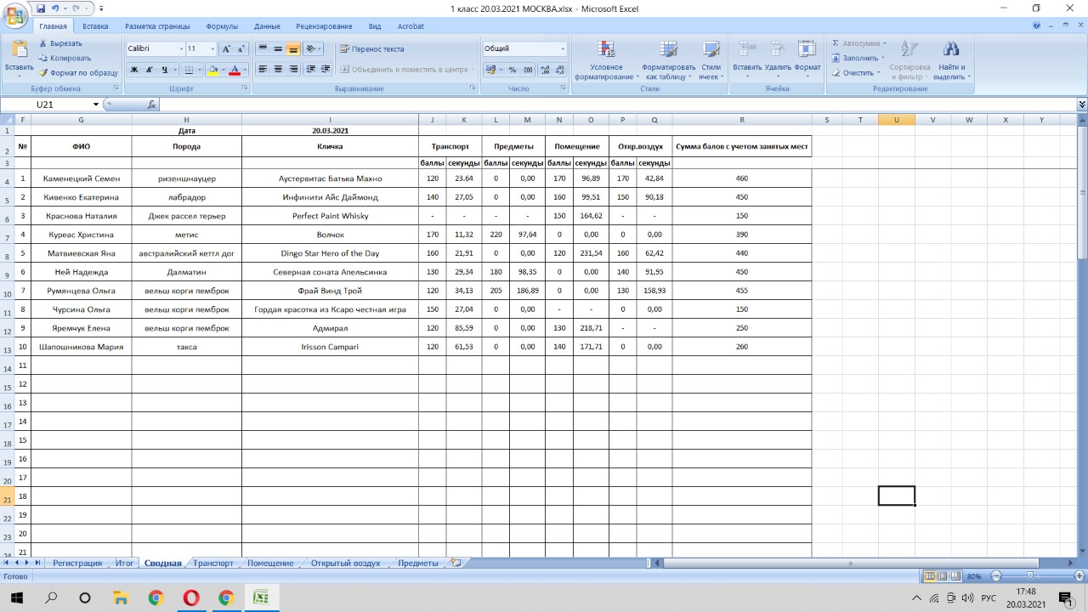Select cell with Каменецкий Семен

coord(82,178)
